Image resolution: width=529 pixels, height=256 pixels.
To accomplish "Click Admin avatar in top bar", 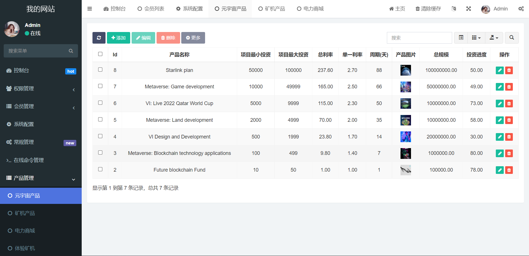I will click(x=486, y=9).
